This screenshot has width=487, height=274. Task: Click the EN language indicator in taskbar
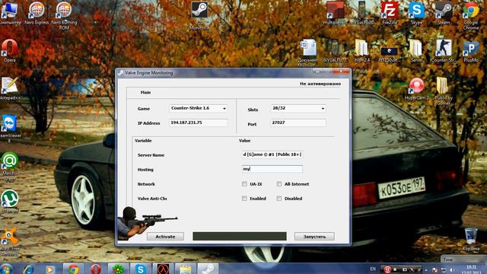373,269
